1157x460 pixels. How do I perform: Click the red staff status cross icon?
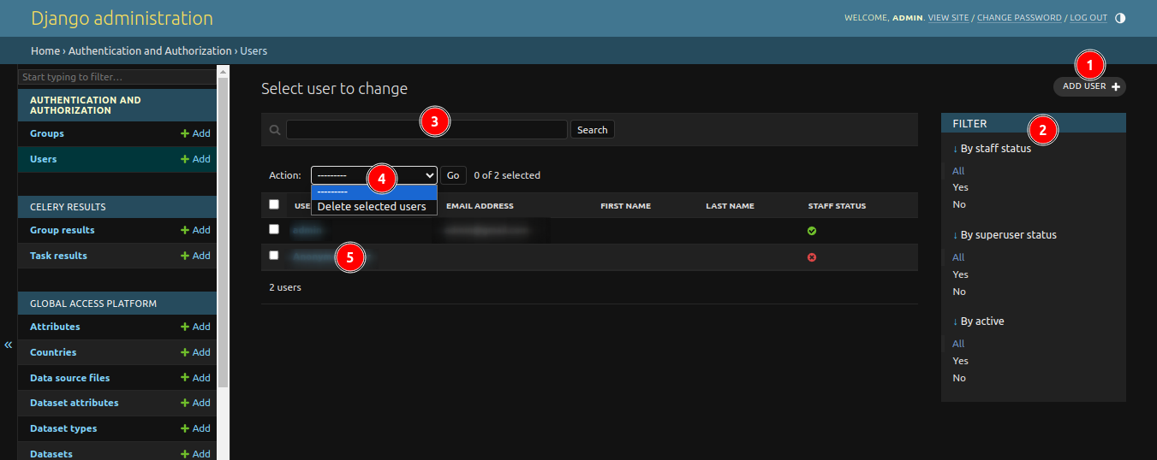click(x=812, y=257)
